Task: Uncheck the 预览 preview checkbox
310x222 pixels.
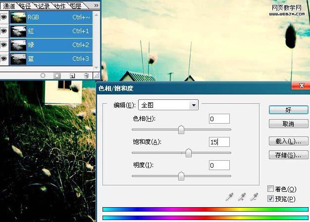Action: (x=270, y=199)
